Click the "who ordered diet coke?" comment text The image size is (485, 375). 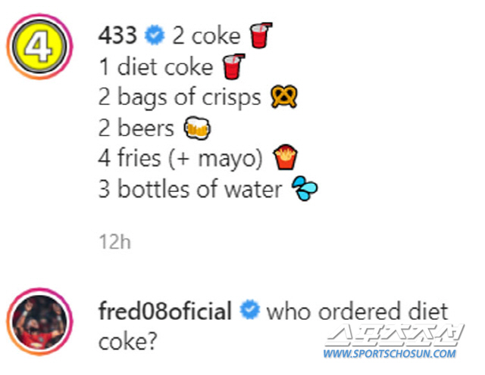(x=356, y=311)
